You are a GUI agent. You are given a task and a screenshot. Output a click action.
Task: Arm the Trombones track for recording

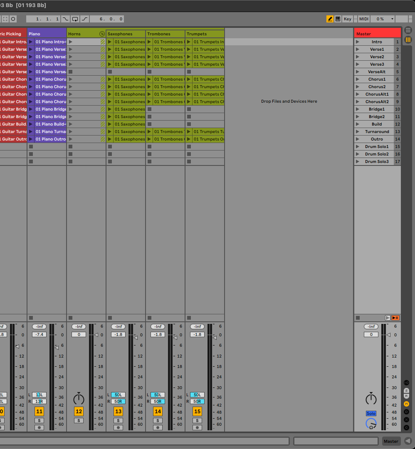[x=158, y=427]
